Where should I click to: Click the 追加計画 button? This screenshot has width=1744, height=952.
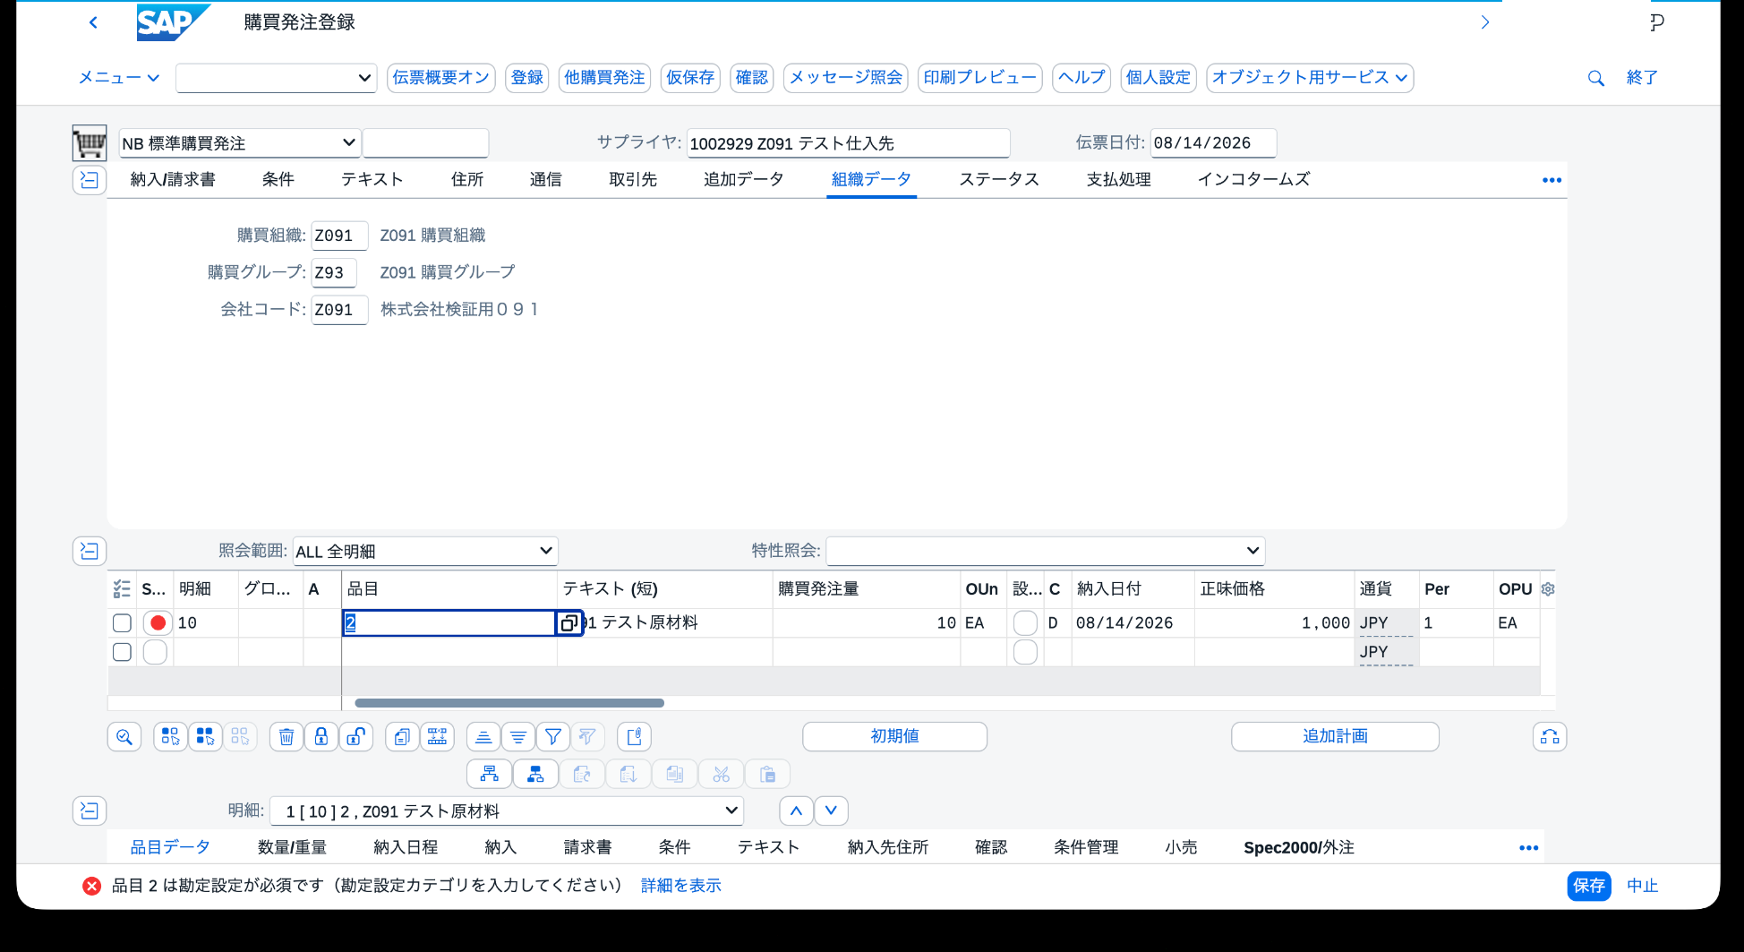pos(1335,737)
